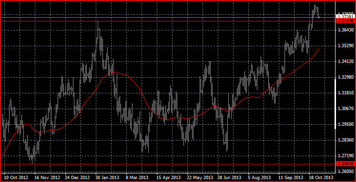This screenshot has height=182, width=356.
Task: Click the 22 May 2013 date label
Action: 200,177
